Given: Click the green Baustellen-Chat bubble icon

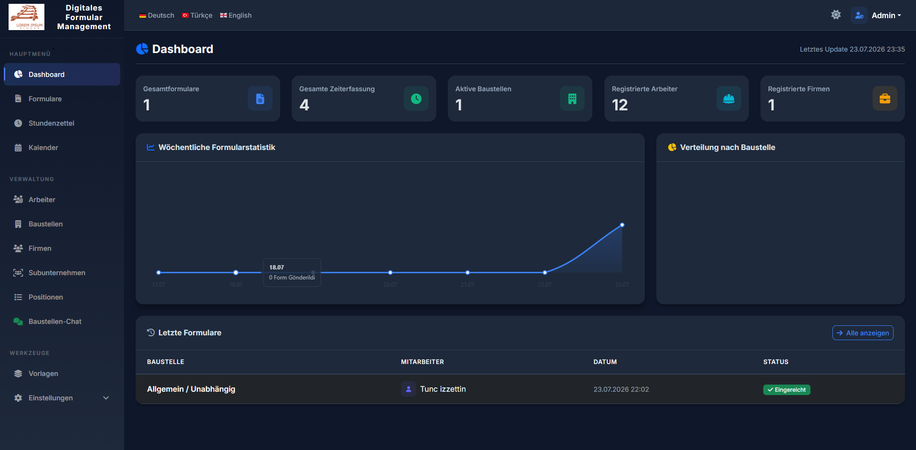Looking at the screenshot, I should coord(18,321).
